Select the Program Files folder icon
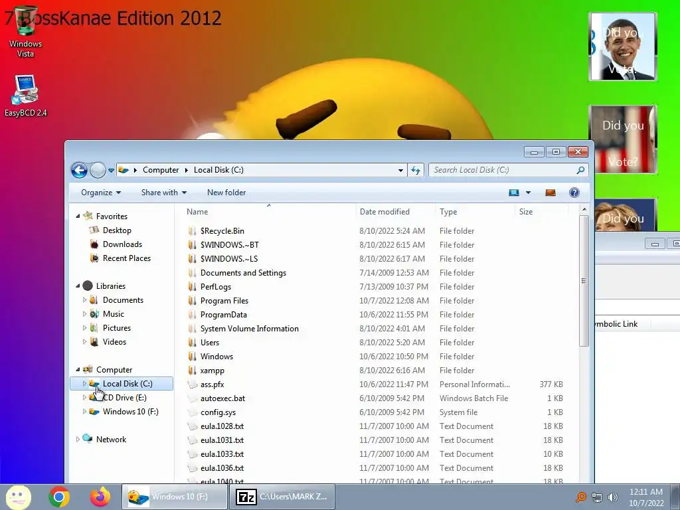Viewport: 680px width, 510px height. tap(192, 301)
